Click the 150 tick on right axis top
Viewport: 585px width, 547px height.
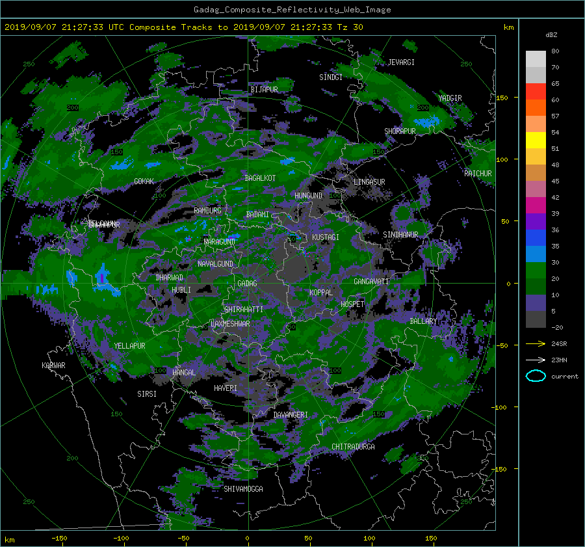pyautogui.click(x=502, y=98)
